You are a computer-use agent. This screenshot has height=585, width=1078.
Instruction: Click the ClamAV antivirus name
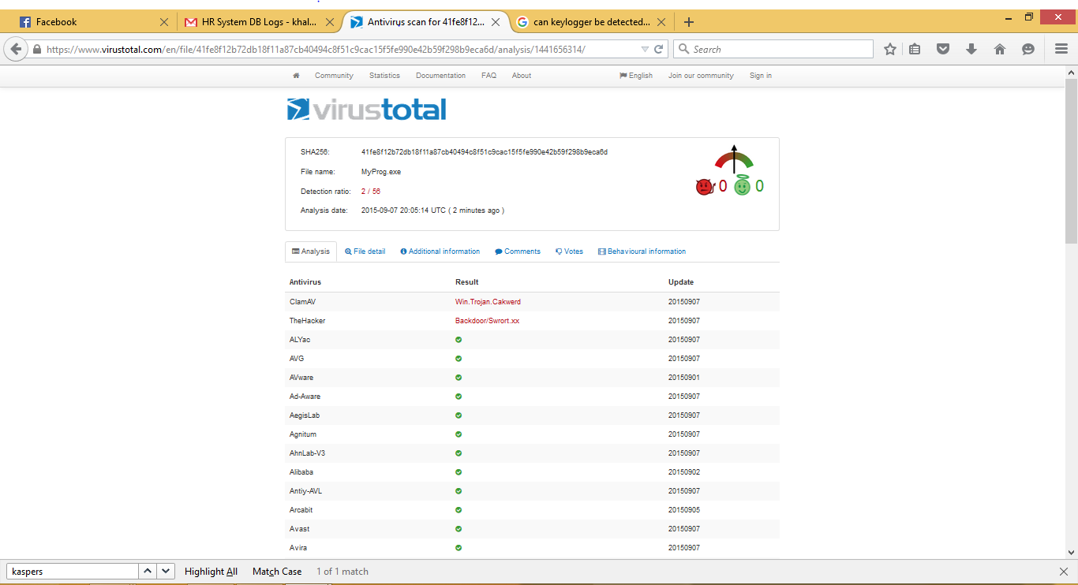point(302,302)
